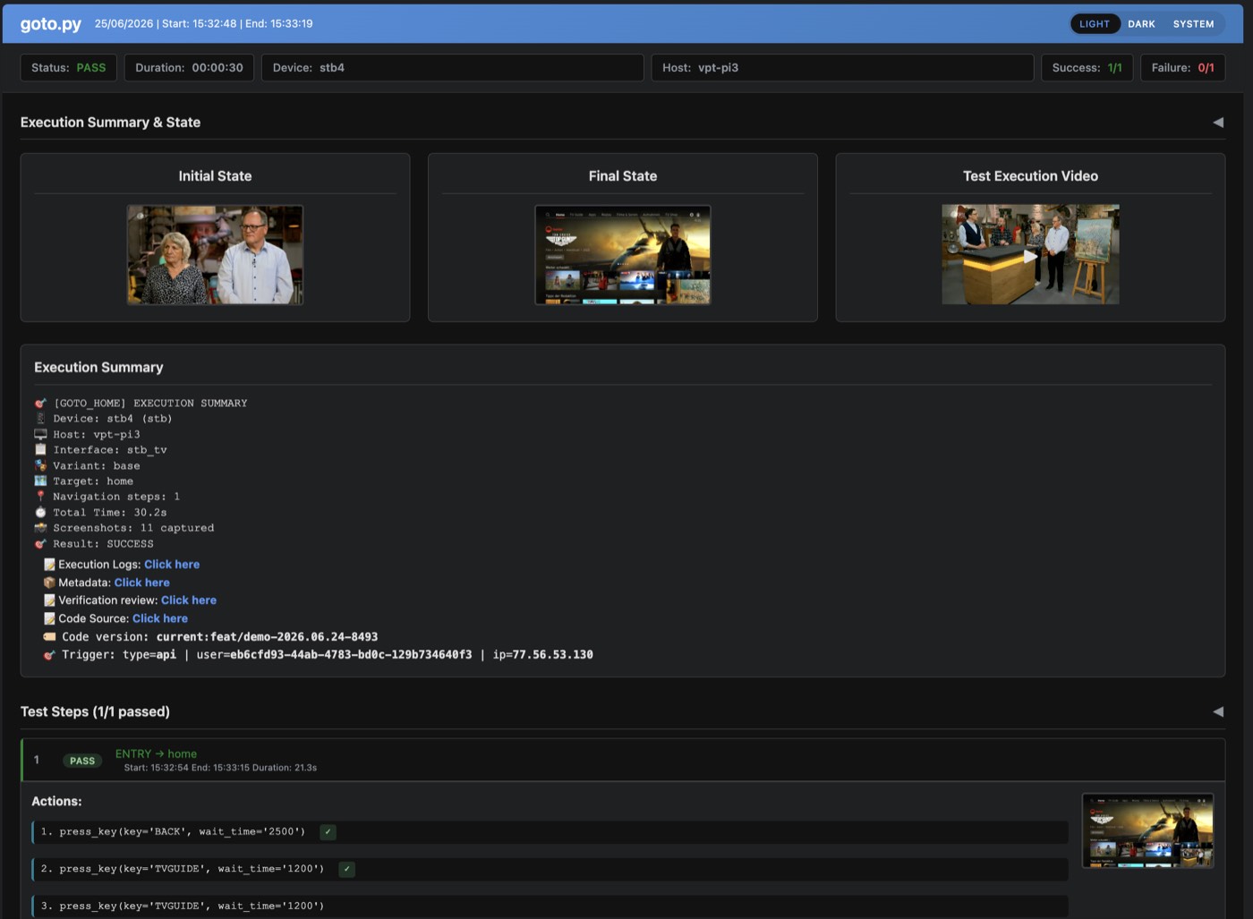The width and height of the screenshot is (1253, 919).
Task: Open Execution Logs 'Click here' link
Action: point(172,565)
